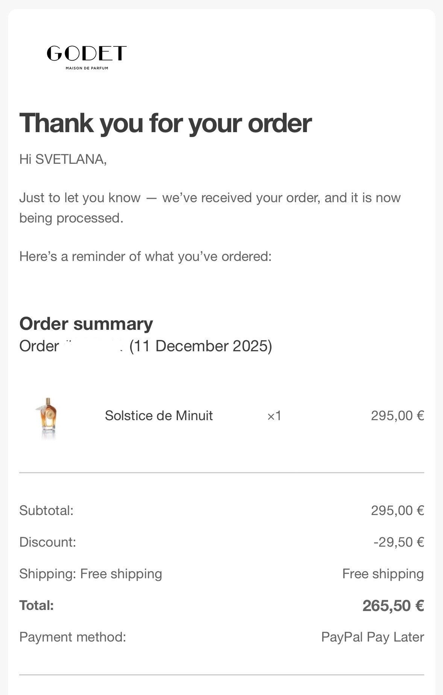Click the "Shipping: Free shipping" label
Screen dimensions: 443x695
[91, 574]
